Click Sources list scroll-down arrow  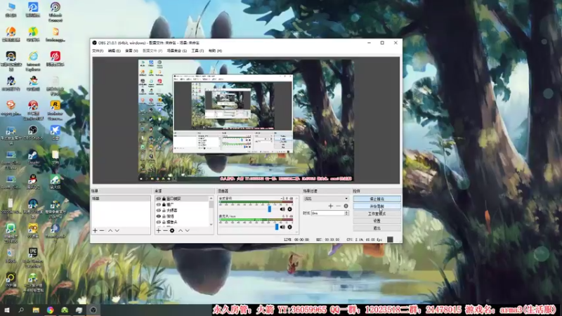[211, 224]
